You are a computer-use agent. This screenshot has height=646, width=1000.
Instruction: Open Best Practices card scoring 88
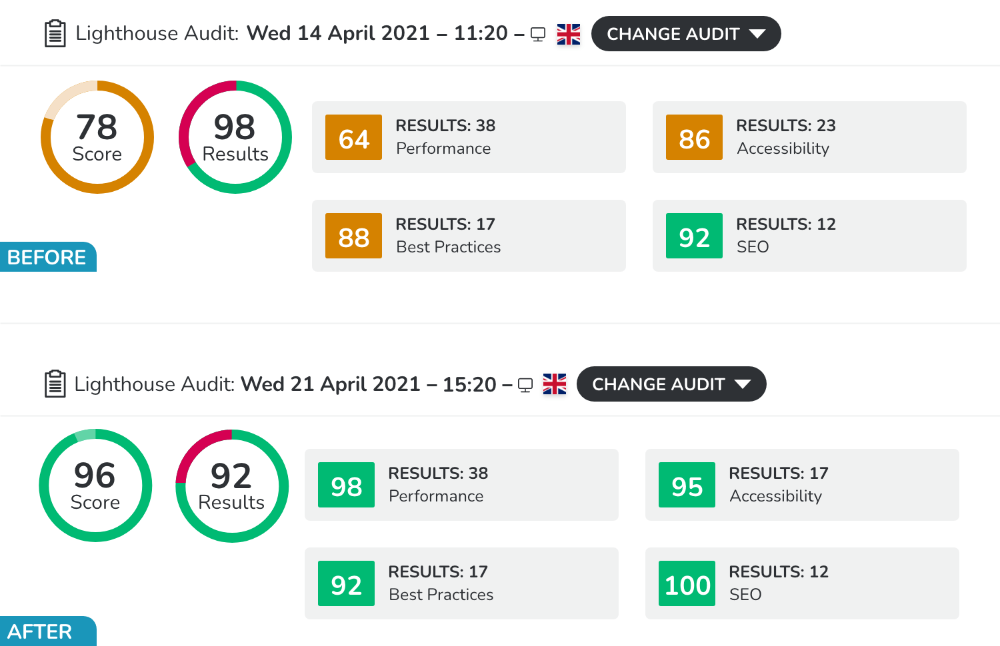(x=469, y=236)
